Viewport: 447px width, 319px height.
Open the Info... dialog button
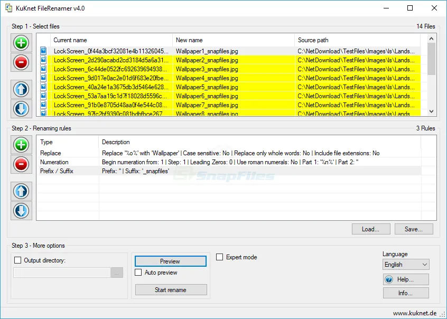pyautogui.click(x=406, y=293)
